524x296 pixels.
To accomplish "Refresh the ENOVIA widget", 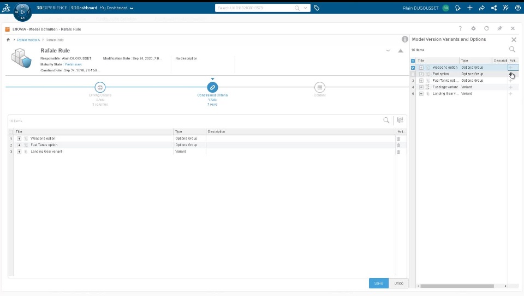I will [x=486, y=28].
